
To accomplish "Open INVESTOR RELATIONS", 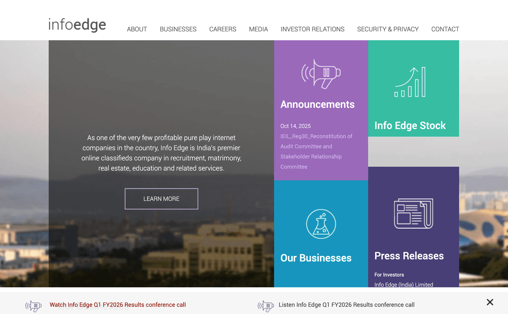I will (x=312, y=29).
